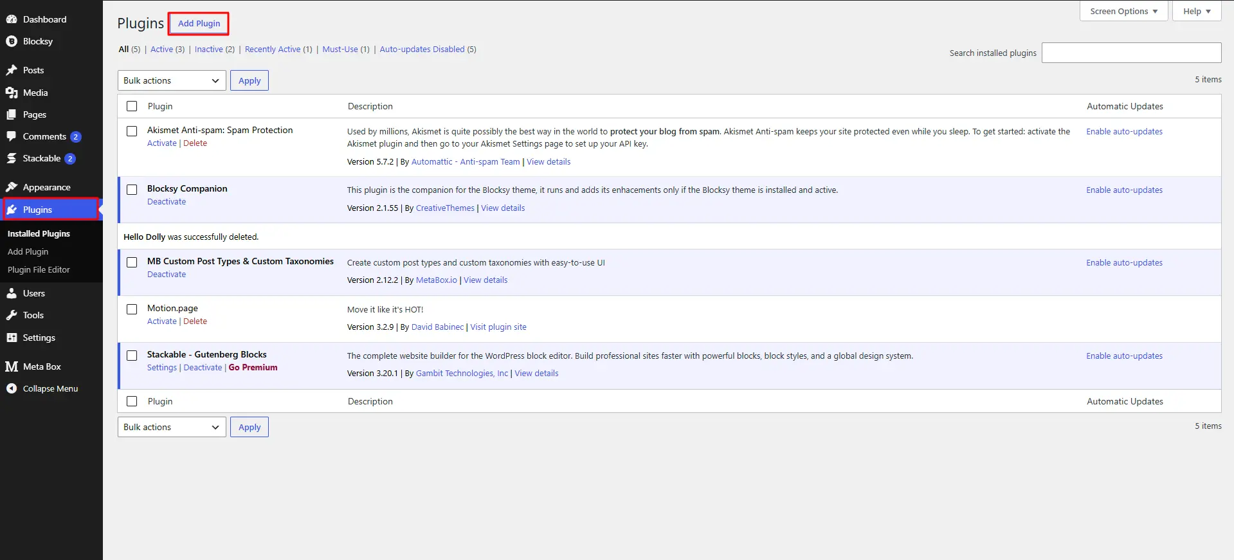Toggle the select-all checkbox in table header
Image resolution: width=1234 pixels, height=560 pixels.
[132, 106]
